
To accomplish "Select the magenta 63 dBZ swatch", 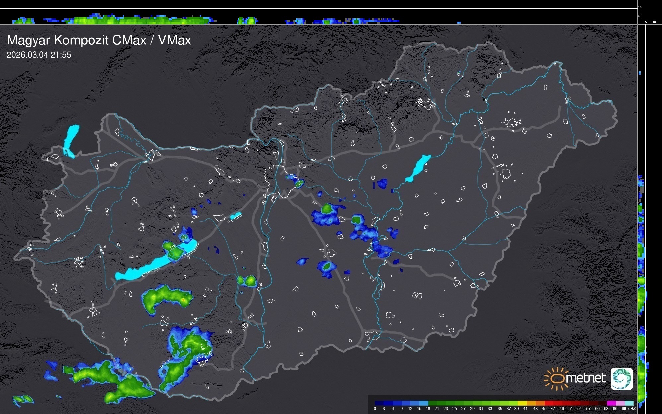I will click(x=611, y=403).
